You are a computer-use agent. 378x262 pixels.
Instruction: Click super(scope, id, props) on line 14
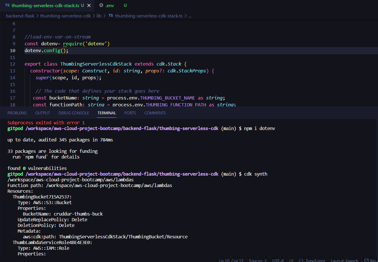pyautogui.click(x=68, y=78)
